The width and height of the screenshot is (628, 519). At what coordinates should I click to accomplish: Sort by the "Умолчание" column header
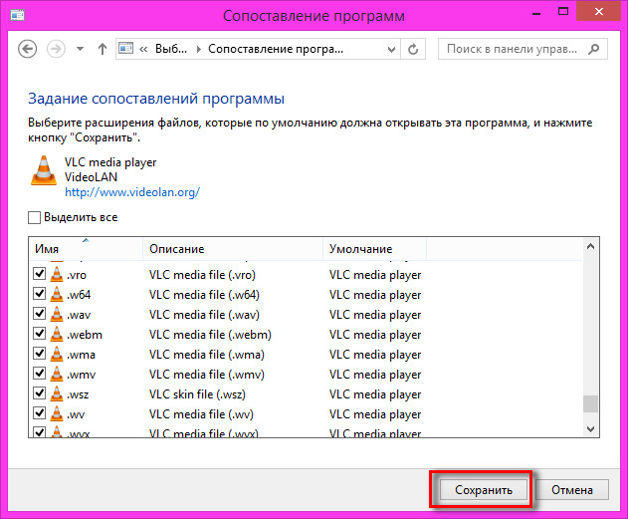pos(374,248)
